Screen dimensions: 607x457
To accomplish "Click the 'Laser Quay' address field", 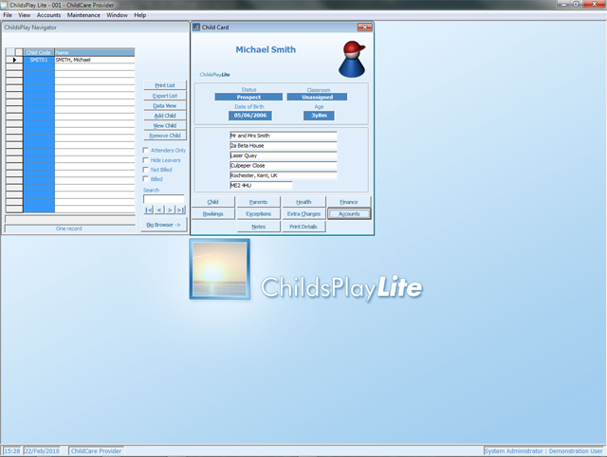I will [283, 155].
